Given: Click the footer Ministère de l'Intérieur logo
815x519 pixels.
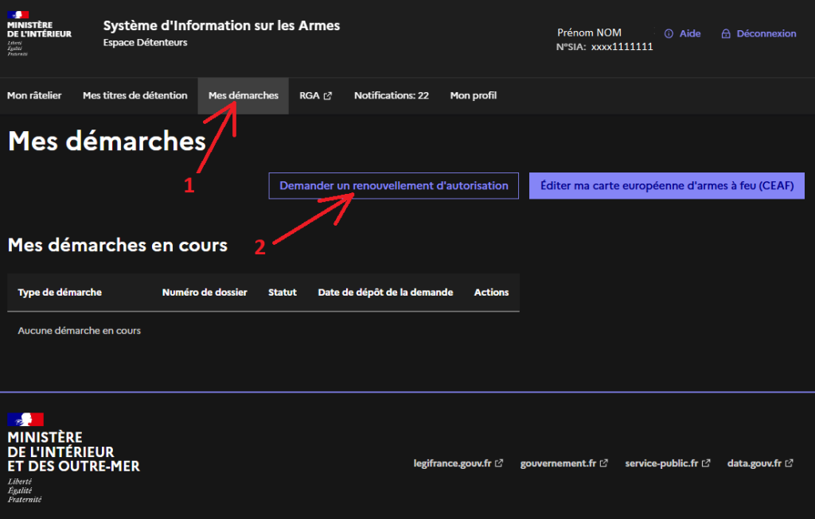Looking at the screenshot, I should tap(73, 457).
